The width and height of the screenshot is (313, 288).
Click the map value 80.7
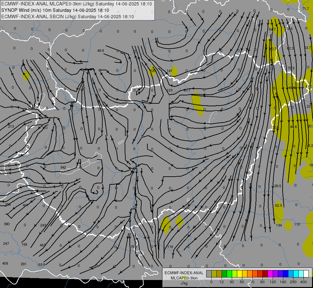click(187, 90)
